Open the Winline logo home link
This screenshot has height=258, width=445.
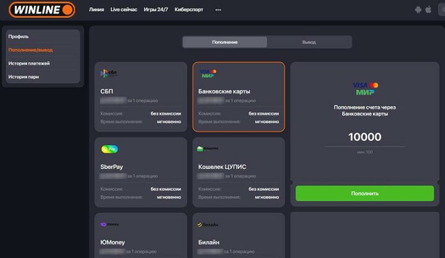click(x=42, y=10)
